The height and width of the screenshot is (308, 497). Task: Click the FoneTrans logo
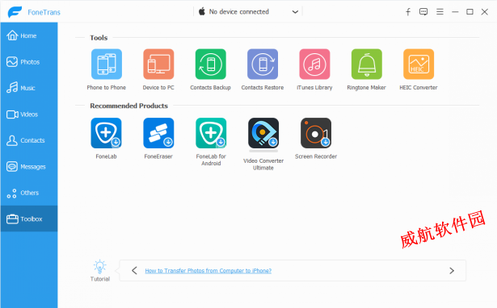coord(15,12)
